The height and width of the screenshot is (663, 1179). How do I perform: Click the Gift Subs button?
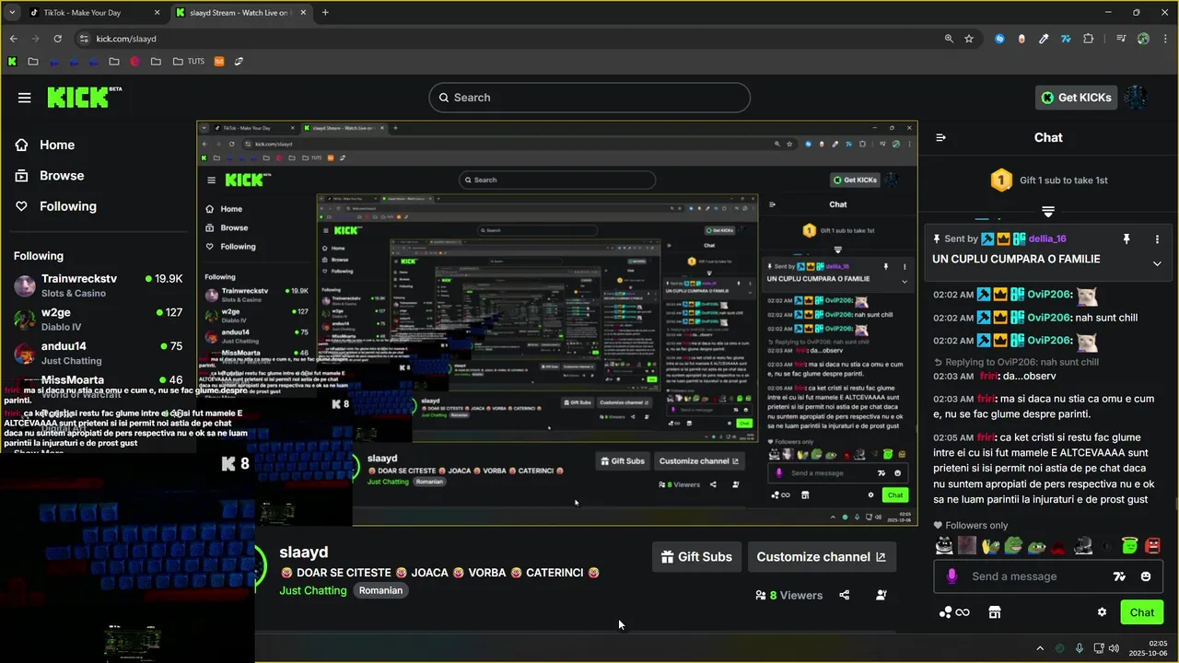point(696,557)
